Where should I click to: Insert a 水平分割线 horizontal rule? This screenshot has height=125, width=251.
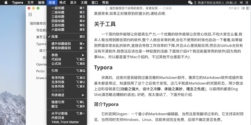[x=67, y=113]
